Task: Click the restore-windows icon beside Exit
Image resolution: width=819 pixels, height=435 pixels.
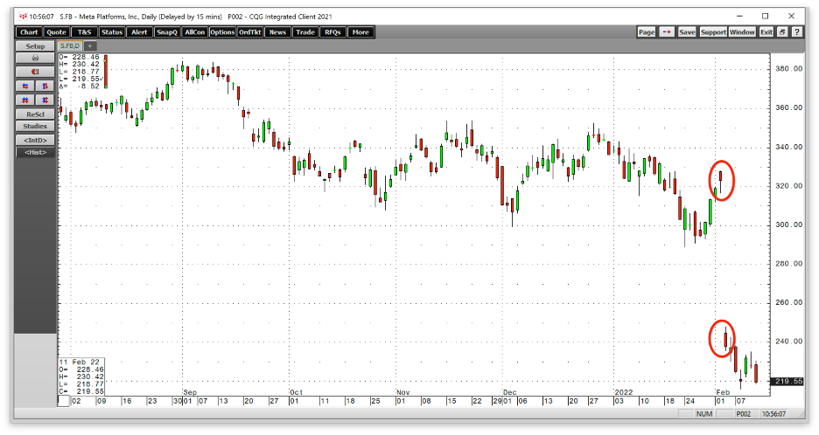Action: (x=782, y=32)
